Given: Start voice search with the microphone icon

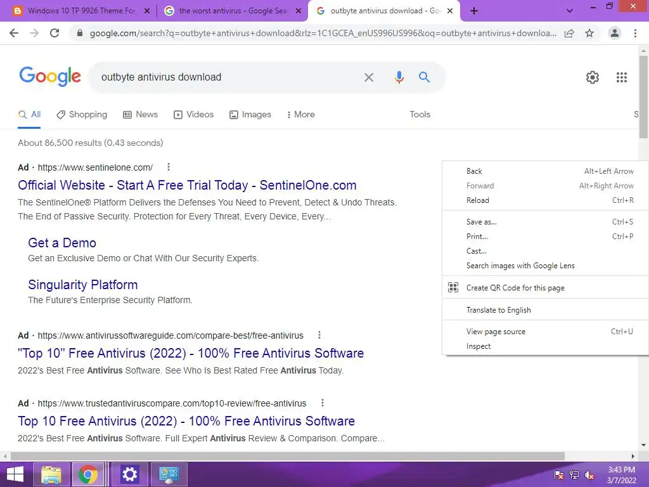Looking at the screenshot, I should click(399, 77).
